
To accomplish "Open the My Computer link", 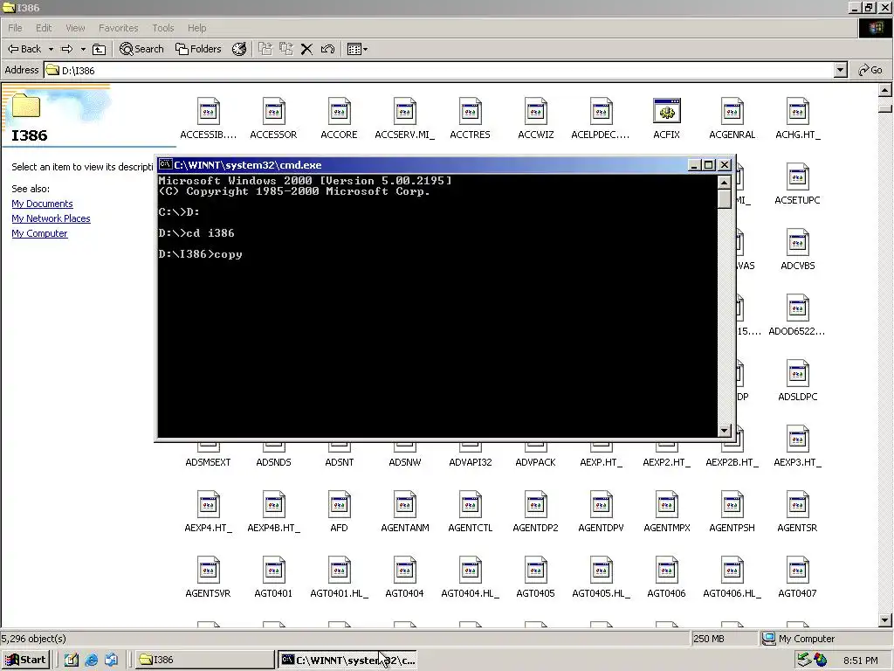I will (39, 233).
